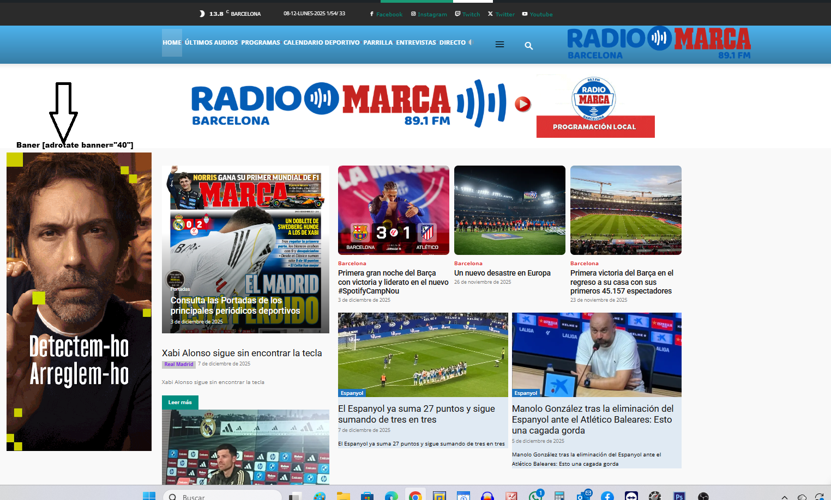
Task: Go to the HOME menu item
Action: (172, 42)
